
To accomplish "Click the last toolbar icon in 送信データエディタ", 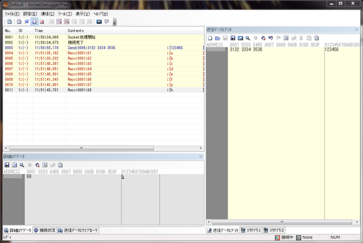I will (316, 38).
